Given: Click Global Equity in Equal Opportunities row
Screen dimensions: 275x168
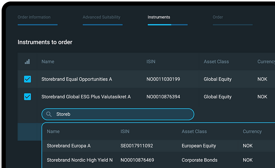Looking at the screenshot, I should click(218, 79).
